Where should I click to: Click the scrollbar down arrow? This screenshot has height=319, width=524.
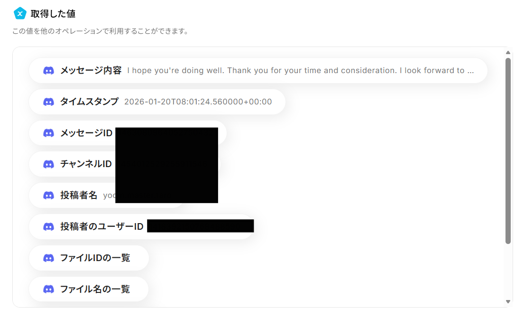(508, 301)
